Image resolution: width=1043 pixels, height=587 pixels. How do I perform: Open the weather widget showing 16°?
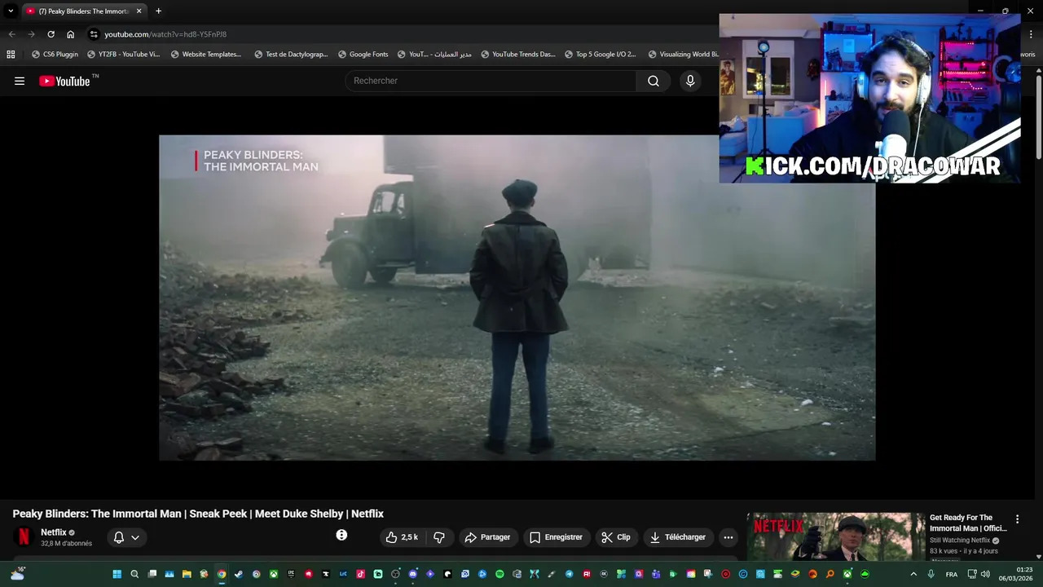17,574
